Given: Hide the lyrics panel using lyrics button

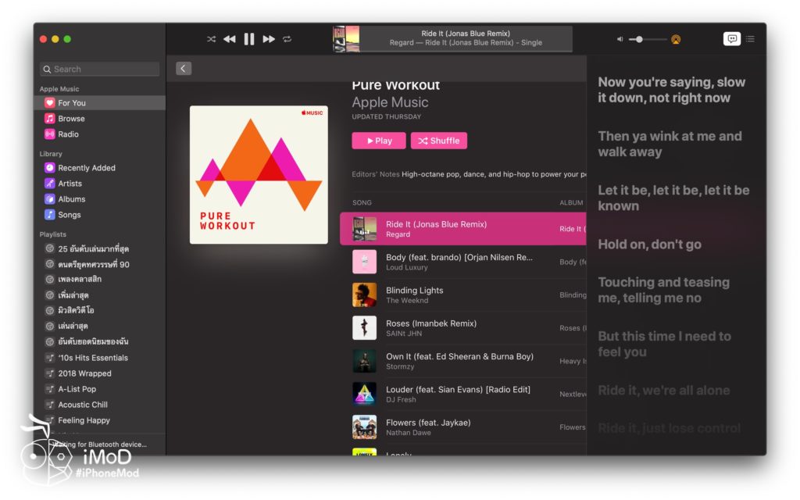Looking at the screenshot, I should click(732, 38).
